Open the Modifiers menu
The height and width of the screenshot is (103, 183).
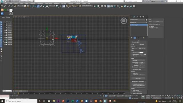33,3
